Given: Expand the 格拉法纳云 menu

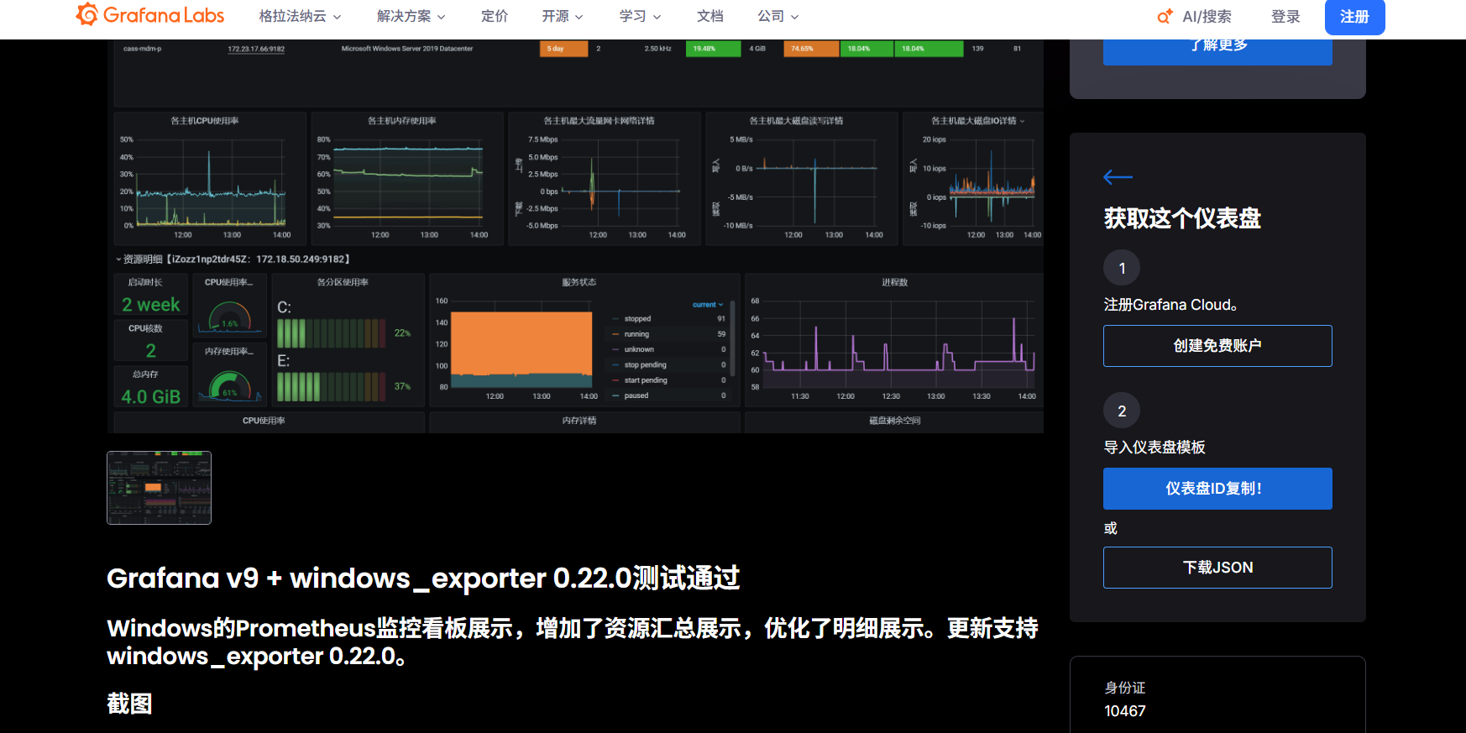Looking at the screenshot, I should coord(300,16).
